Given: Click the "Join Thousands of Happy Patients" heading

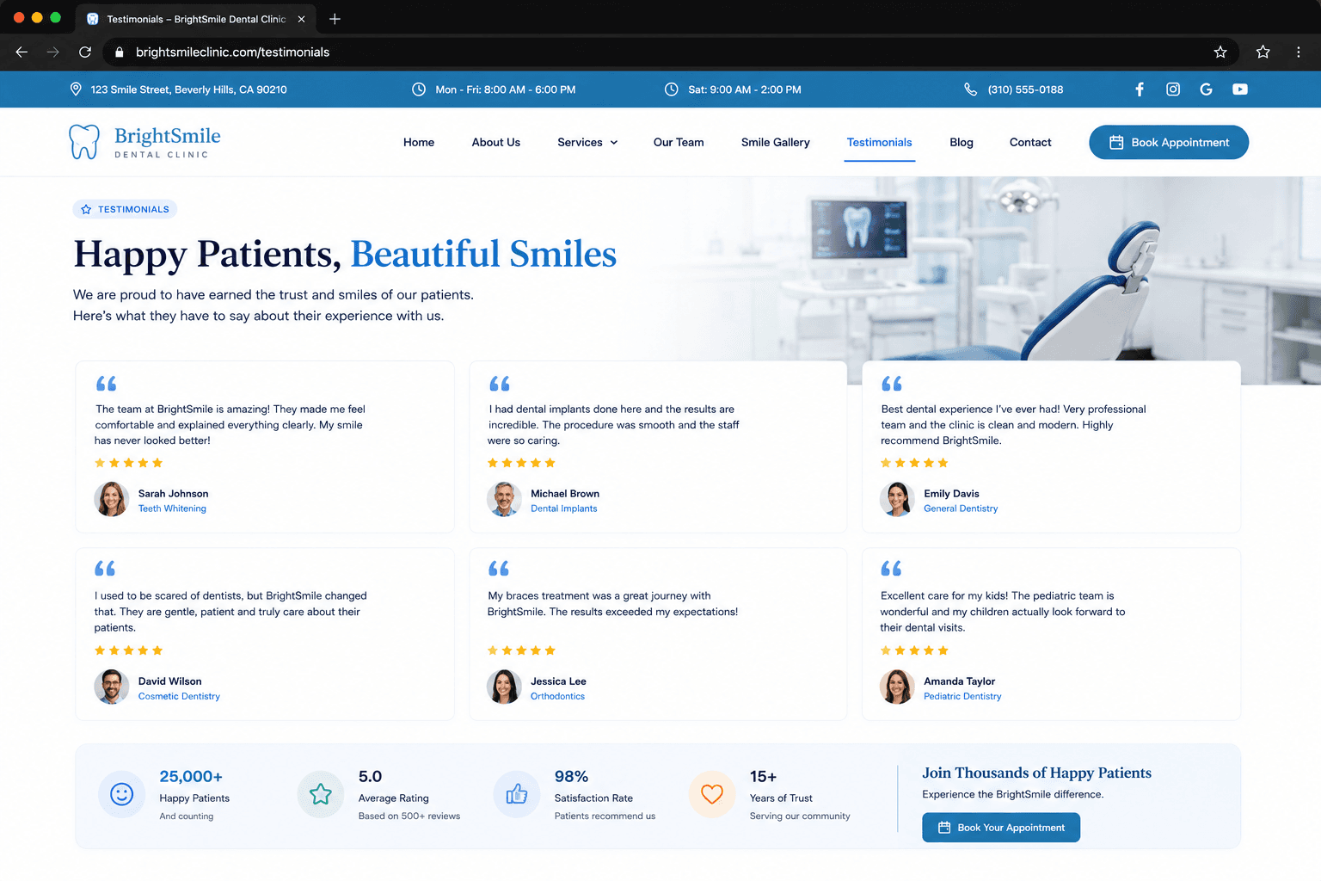Looking at the screenshot, I should pos(1036,773).
